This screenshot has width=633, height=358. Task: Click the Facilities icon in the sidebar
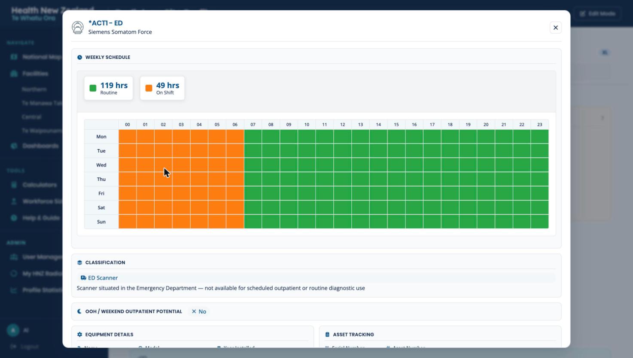point(14,73)
